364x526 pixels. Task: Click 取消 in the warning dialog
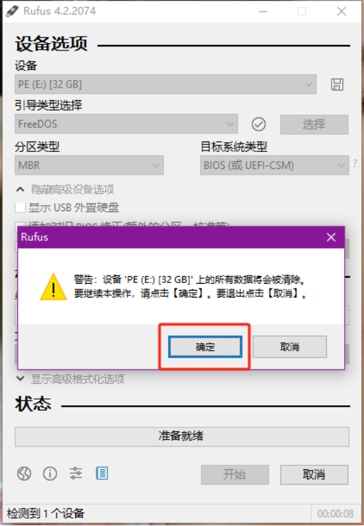290,347
